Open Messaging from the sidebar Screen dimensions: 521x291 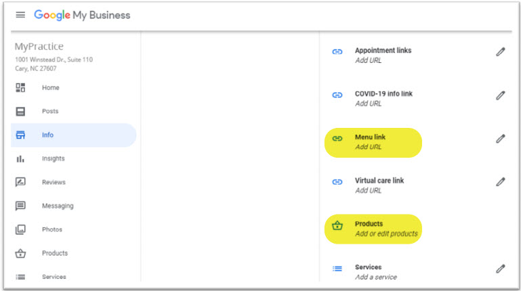[x=58, y=206]
